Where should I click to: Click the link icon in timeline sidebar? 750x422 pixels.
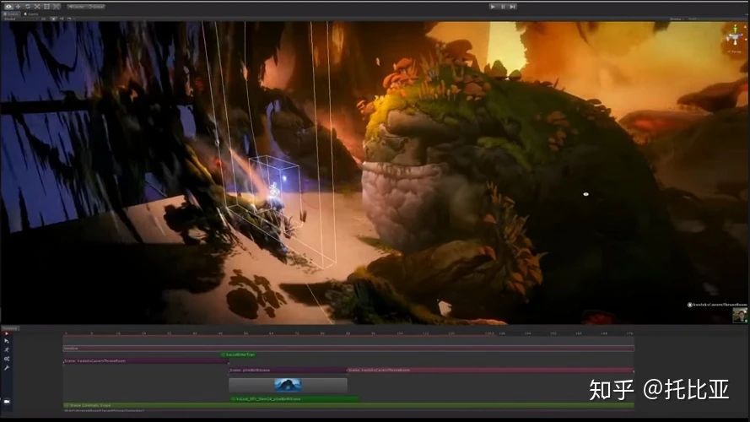tap(7, 359)
